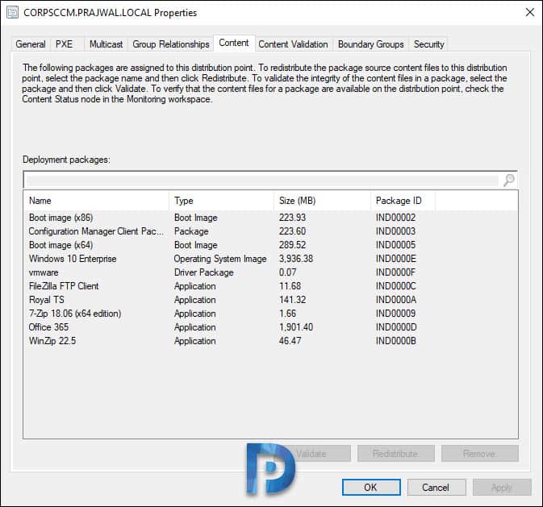Click the 46.47 size value
Screen dimensions: 543x507
click(290, 341)
